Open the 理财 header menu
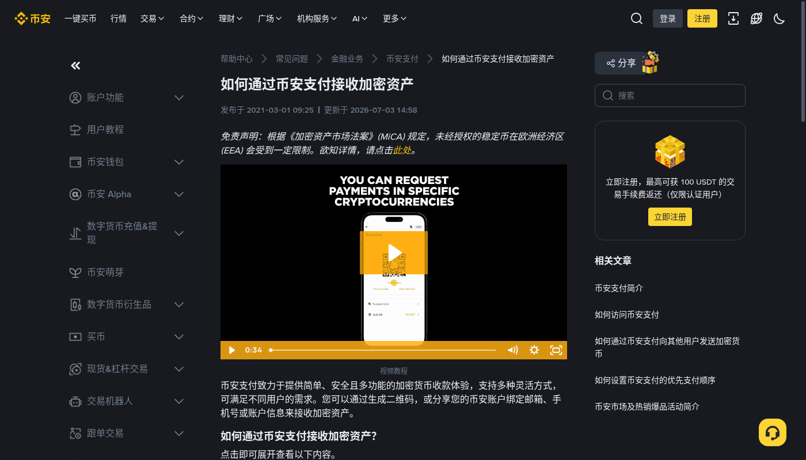 tap(231, 18)
